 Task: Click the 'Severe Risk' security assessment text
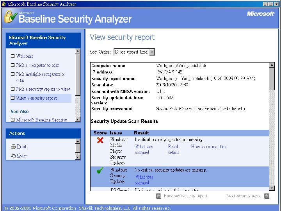click(x=200, y=109)
